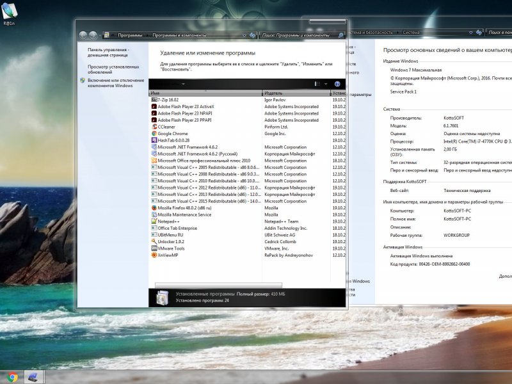512x384 pixels.
Task: Open Включение или отключение компонентов Windows
Action: coord(116,83)
